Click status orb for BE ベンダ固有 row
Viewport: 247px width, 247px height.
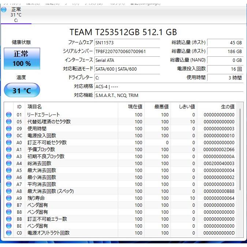(9, 226)
